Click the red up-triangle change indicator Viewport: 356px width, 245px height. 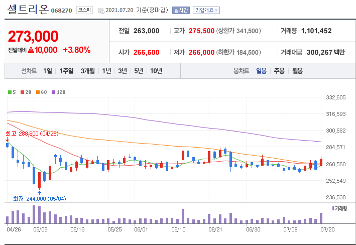tap(31, 50)
